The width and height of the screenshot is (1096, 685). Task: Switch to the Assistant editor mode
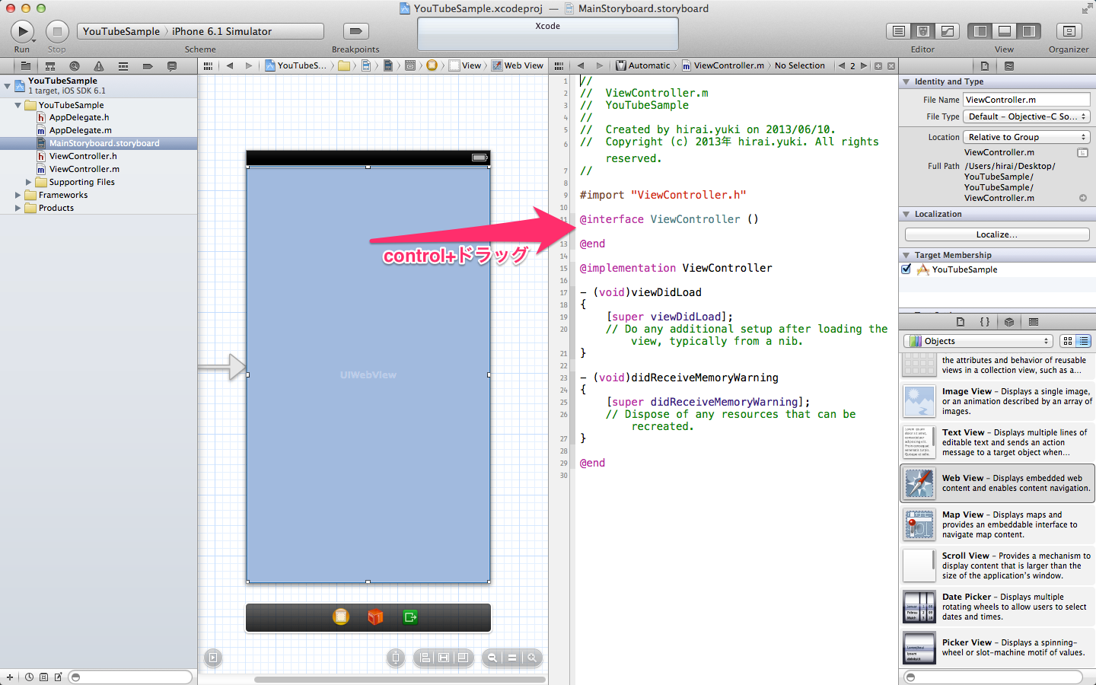click(x=922, y=30)
